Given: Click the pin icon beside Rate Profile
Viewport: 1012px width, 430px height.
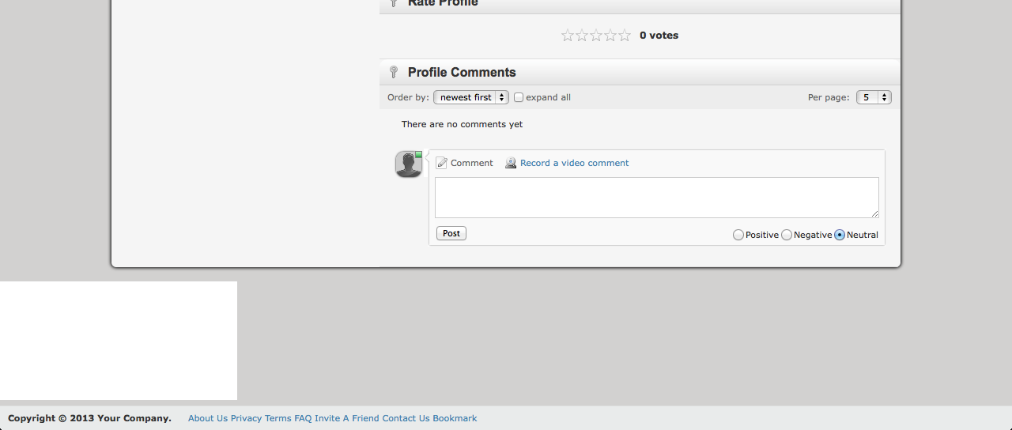Looking at the screenshot, I should [394, 3].
